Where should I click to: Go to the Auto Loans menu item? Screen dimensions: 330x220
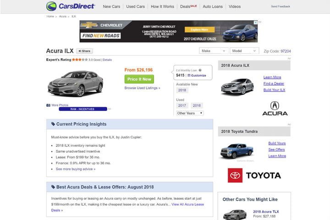click(x=213, y=7)
